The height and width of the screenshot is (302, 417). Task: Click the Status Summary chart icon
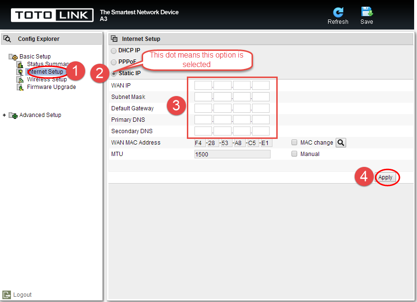[x=20, y=64]
